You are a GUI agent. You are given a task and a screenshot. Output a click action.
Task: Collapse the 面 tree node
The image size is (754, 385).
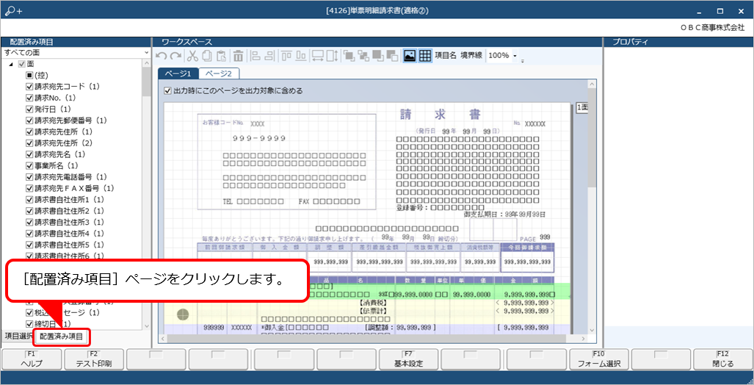tap(11, 65)
